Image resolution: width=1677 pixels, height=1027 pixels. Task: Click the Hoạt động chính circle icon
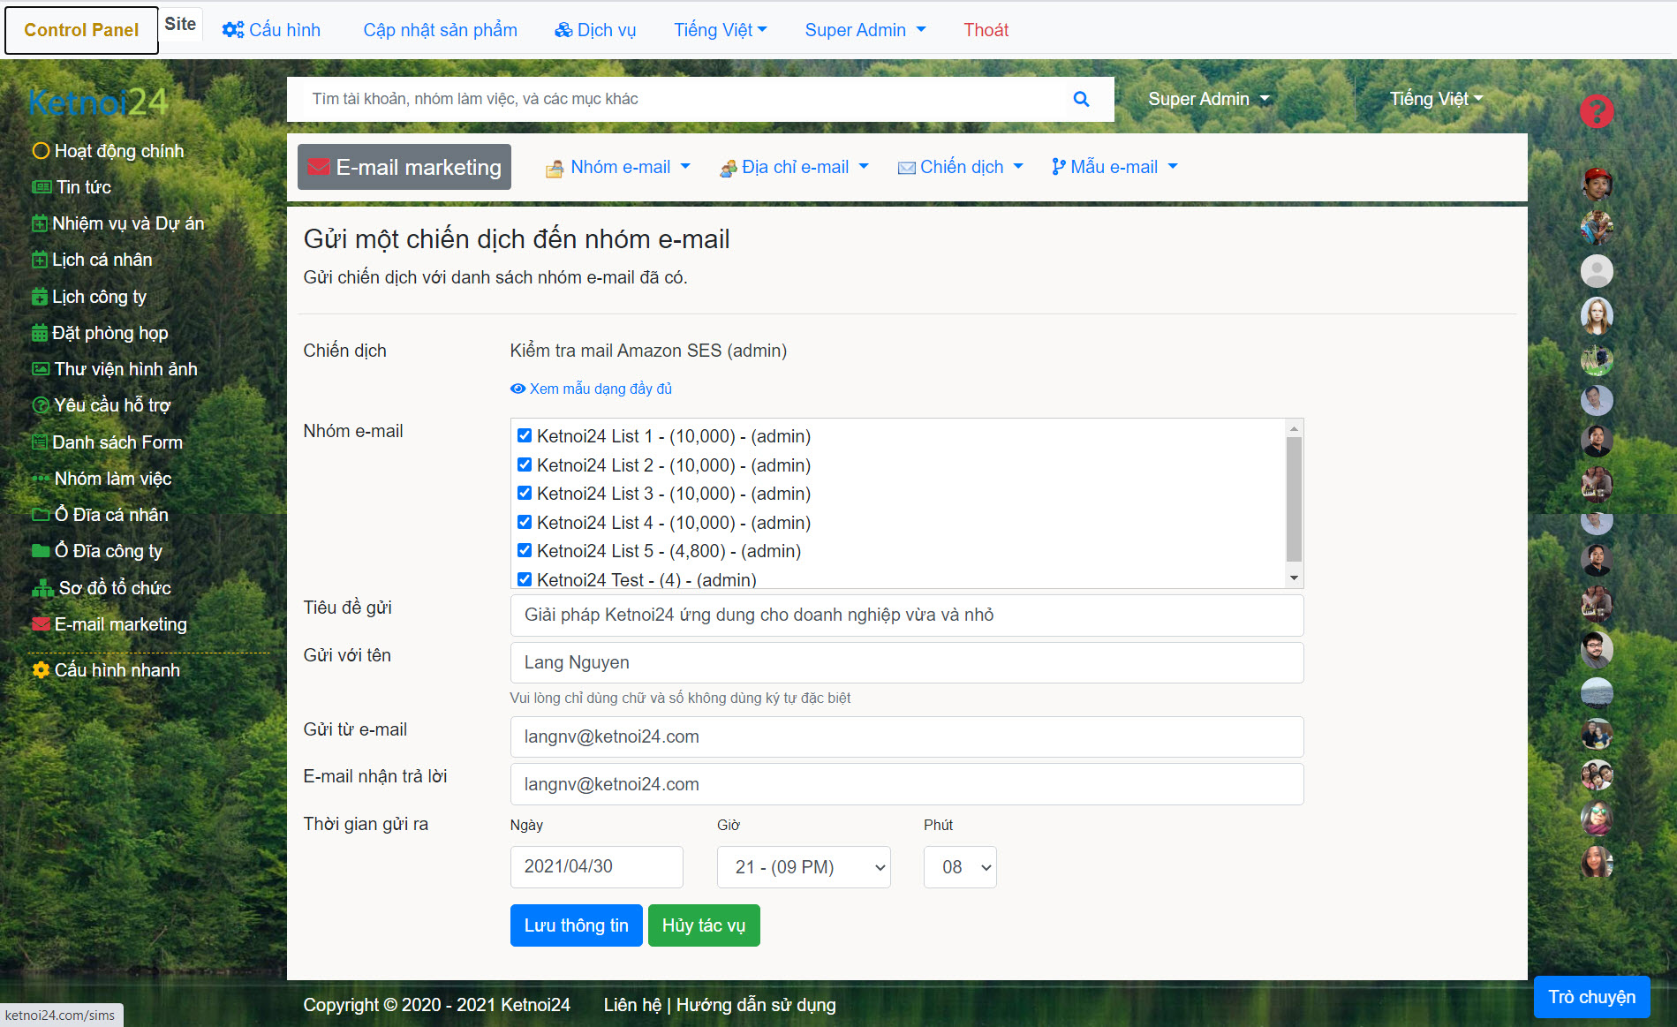pos(41,151)
